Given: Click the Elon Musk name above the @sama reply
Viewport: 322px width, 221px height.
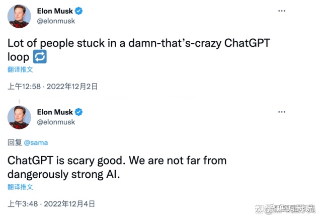Looking at the screenshot, I should click(x=55, y=112).
